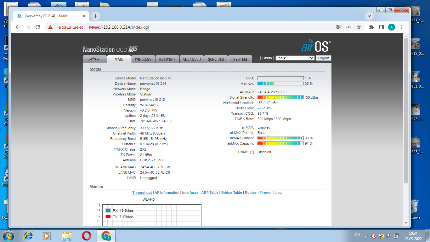The height and width of the screenshot is (242, 430).
Task: Click the 33 / 5165 MHz channel value
Action: 151,128
